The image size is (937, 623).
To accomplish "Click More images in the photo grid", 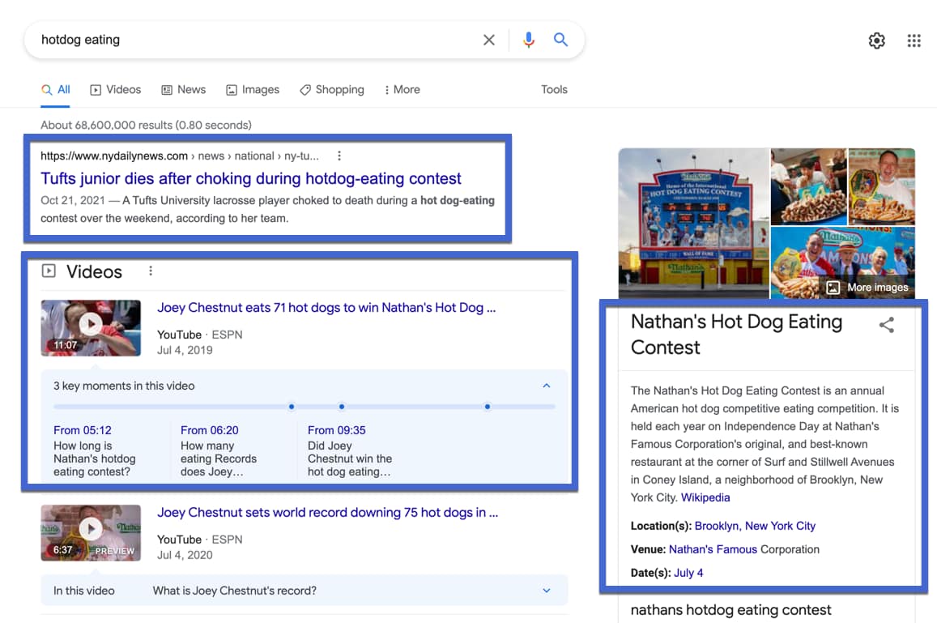I will tap(869, 287).
